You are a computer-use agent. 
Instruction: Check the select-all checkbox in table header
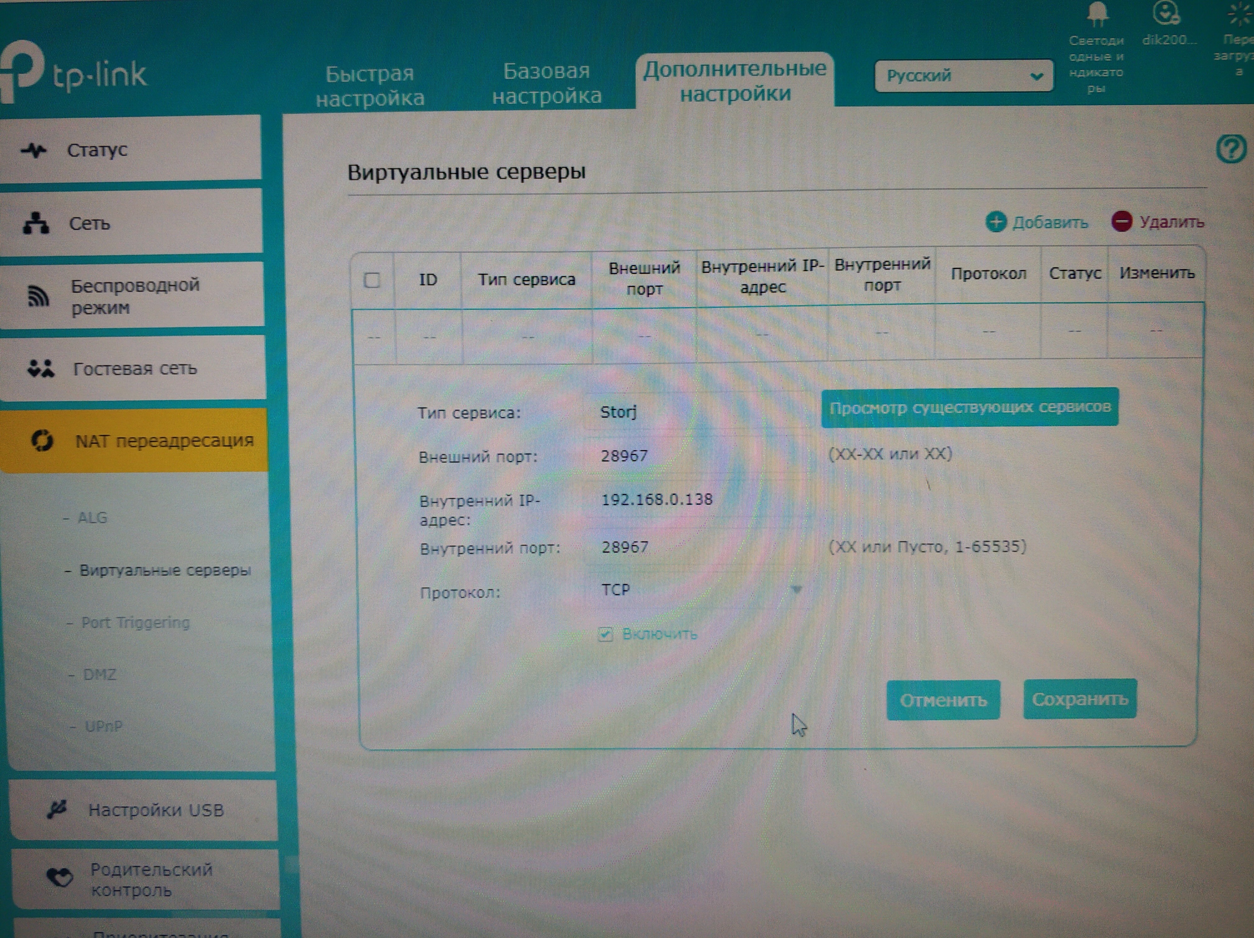(372, 280)
